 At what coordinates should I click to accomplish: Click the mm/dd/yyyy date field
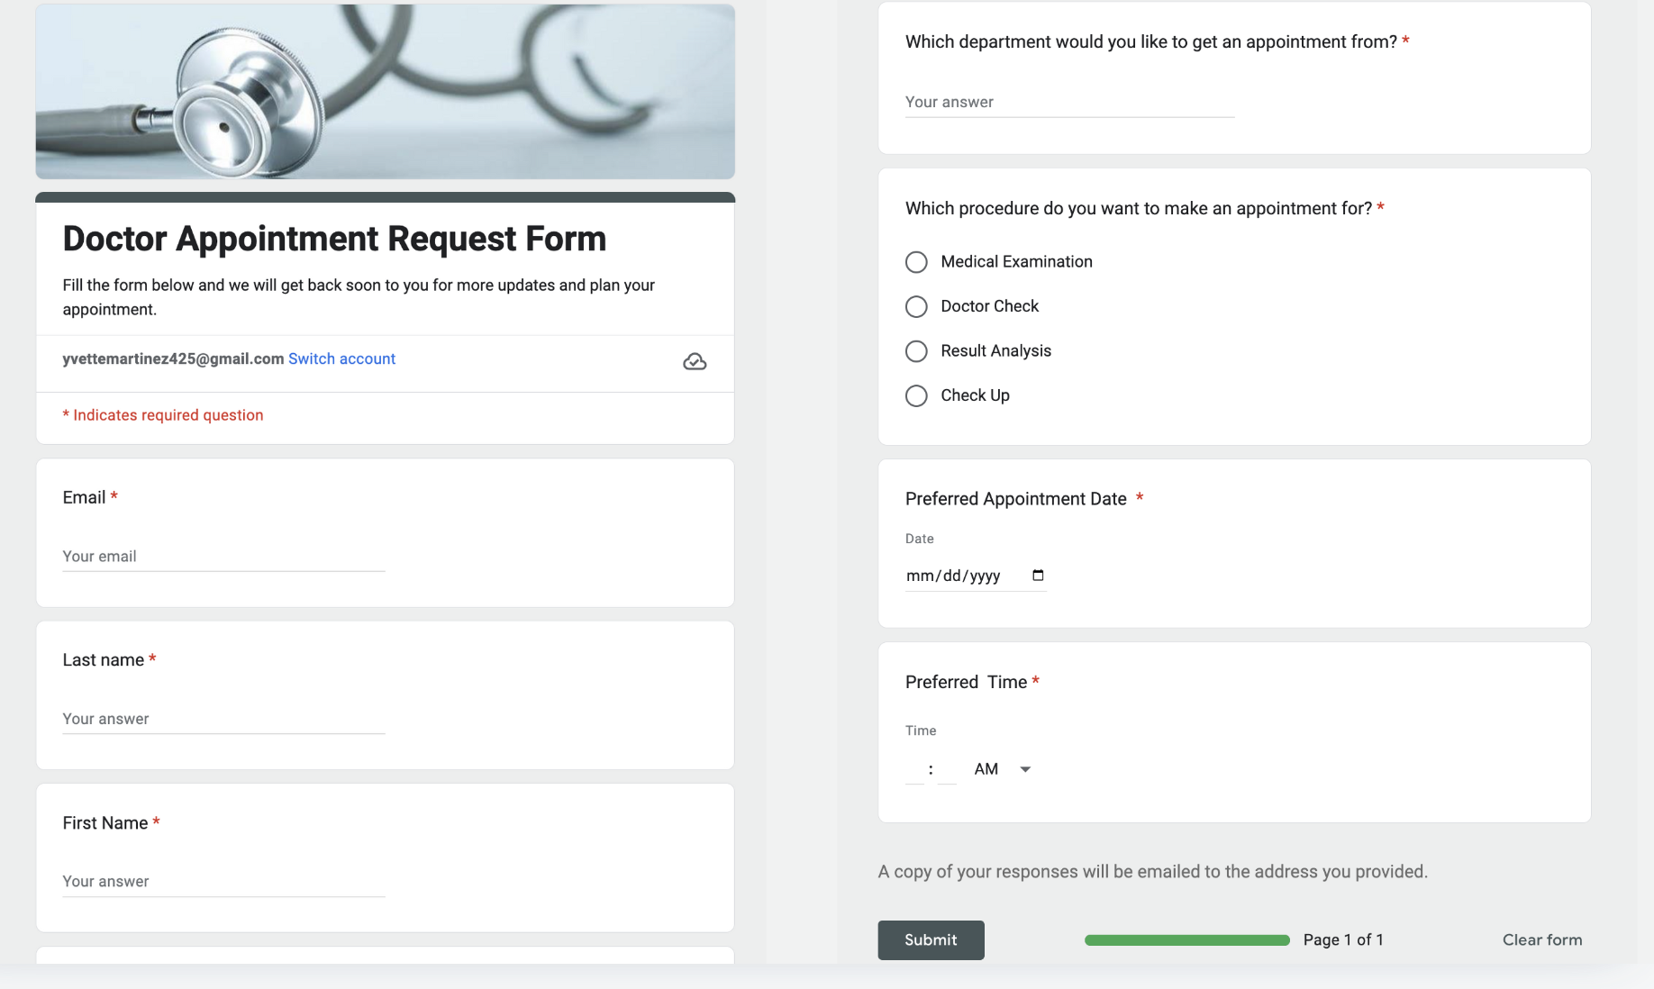tap(954, 576)
